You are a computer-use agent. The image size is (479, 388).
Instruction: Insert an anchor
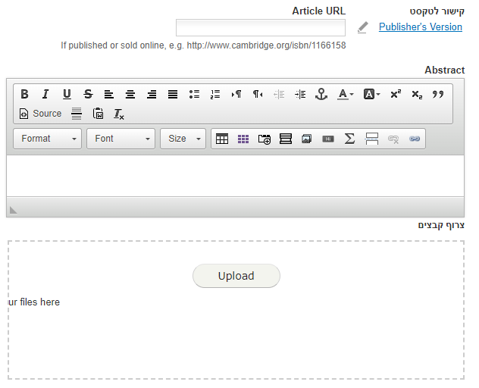tap(321, 94)
